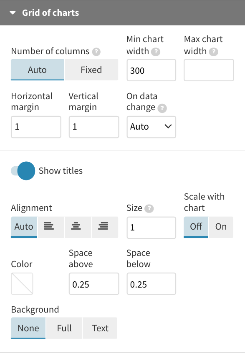Set title Background to Text

(100, 328)
